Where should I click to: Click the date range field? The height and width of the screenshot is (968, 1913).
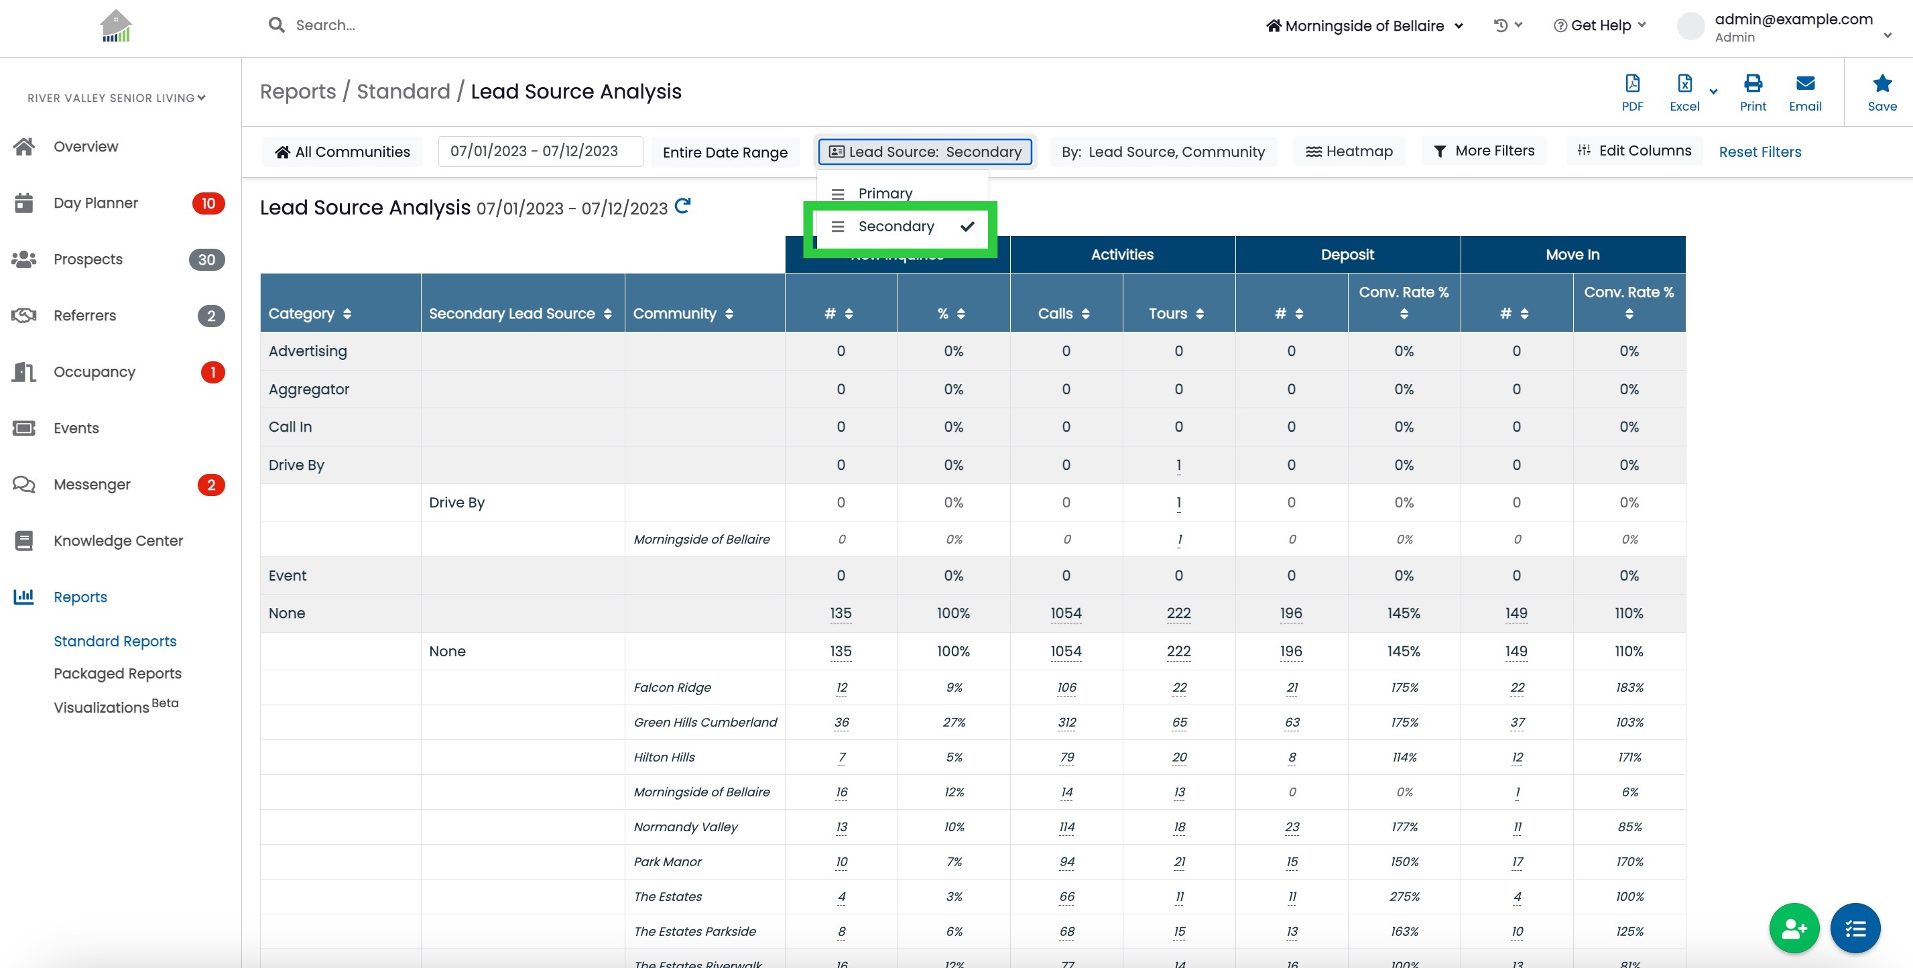[540, 152]
